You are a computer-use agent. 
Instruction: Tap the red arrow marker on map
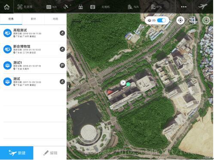tap(110, 92)
